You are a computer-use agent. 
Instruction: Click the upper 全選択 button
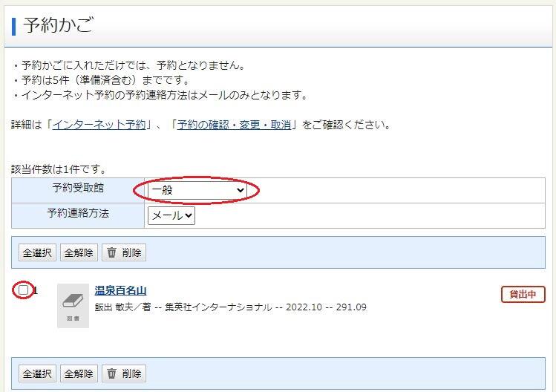[x=37, y=252]
